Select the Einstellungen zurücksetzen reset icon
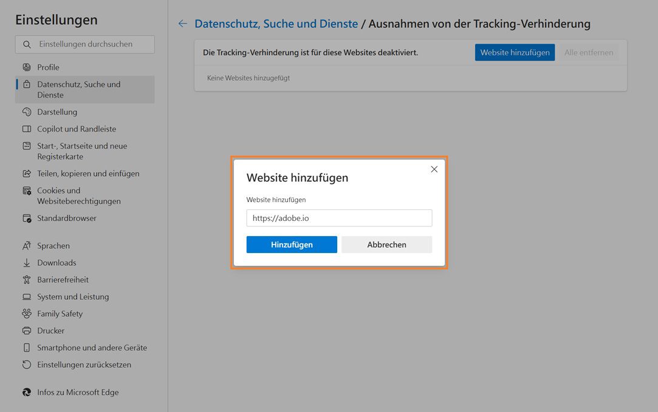The image size is (658, 412). click(25, 365)
